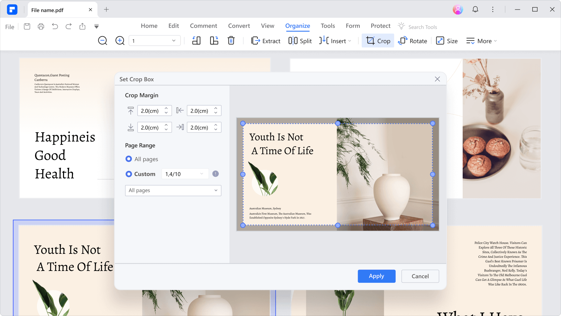
Task: Select the Custom radio button
Action: click(129, 174)
